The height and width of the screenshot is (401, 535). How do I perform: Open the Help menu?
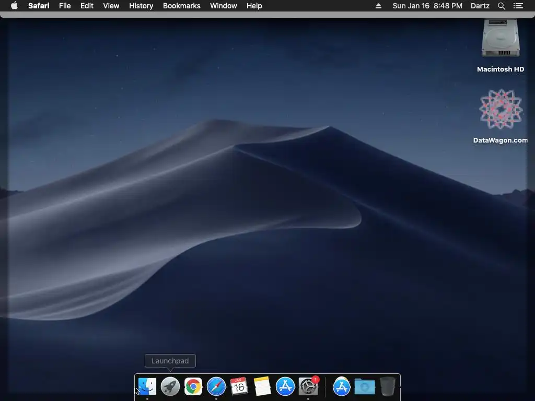[254, 6]
